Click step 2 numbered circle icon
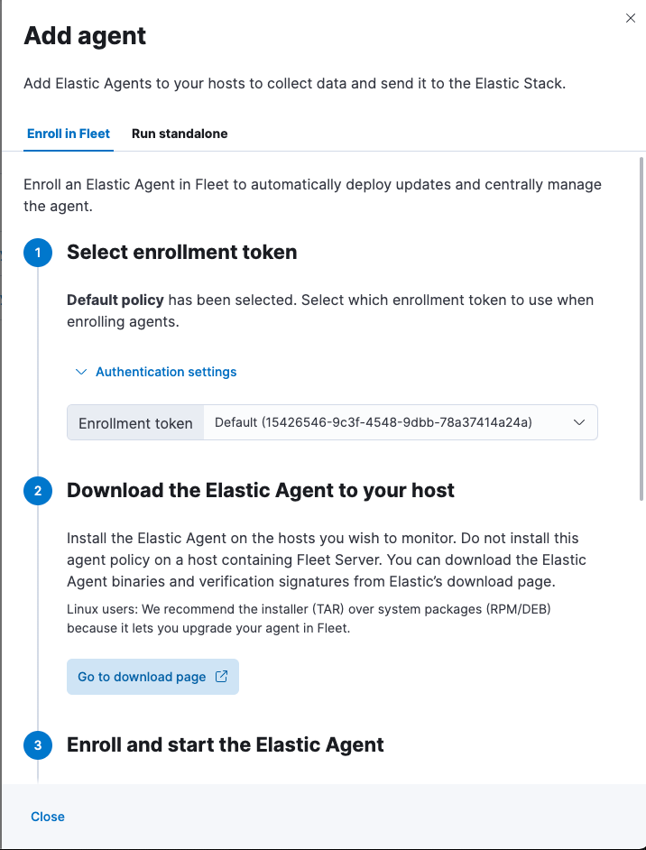The width and height of the screenshot is (646, 850). [x=37, y=490]
